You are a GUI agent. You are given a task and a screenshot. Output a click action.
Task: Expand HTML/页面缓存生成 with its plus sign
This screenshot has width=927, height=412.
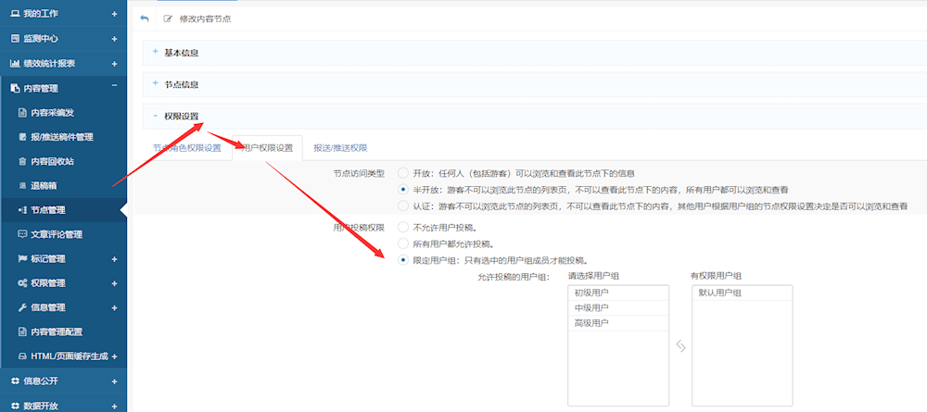(114, 356)
